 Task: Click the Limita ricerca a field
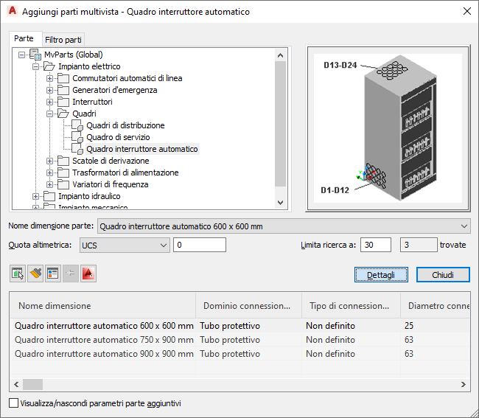(375, 245)
